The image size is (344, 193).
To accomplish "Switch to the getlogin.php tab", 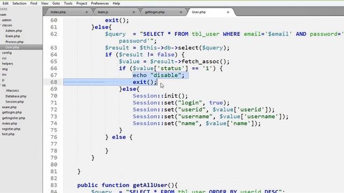I will coord(155,12).
